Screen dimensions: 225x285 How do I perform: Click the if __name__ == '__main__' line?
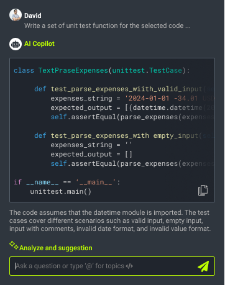(x=67, y=182)
